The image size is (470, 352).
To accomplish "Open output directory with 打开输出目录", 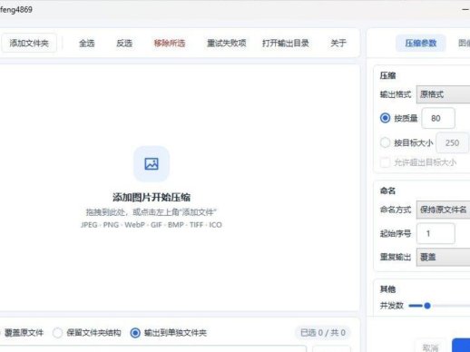I will coord(286,44).
